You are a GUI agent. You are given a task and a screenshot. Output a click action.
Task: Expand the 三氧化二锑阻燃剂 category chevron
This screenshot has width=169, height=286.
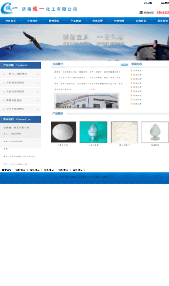point(38,74)
